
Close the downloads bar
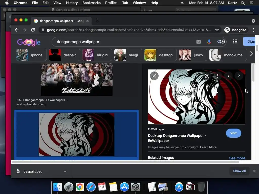click(x=254, y=171)
